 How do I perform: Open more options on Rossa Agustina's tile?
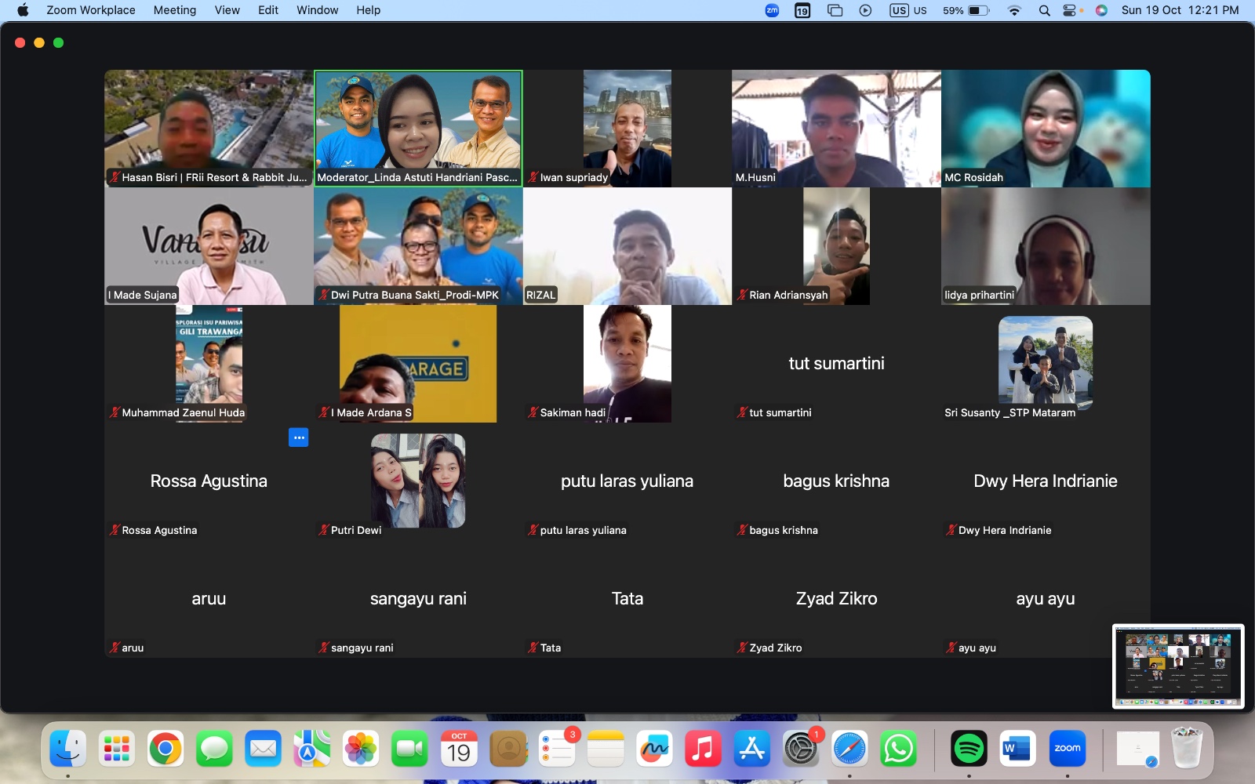tap(298, 437)
